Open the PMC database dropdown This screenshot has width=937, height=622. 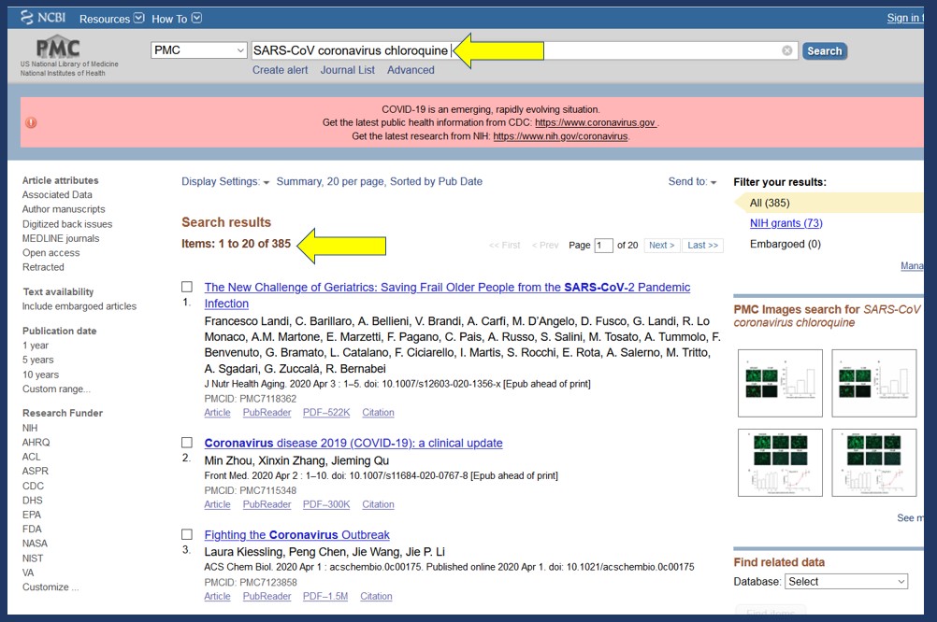click(x=198, y=50)
